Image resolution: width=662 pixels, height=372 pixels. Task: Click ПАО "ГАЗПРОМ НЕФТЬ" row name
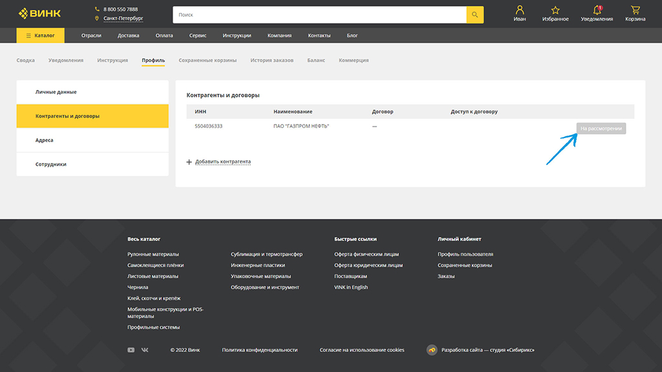coord(301,126)
